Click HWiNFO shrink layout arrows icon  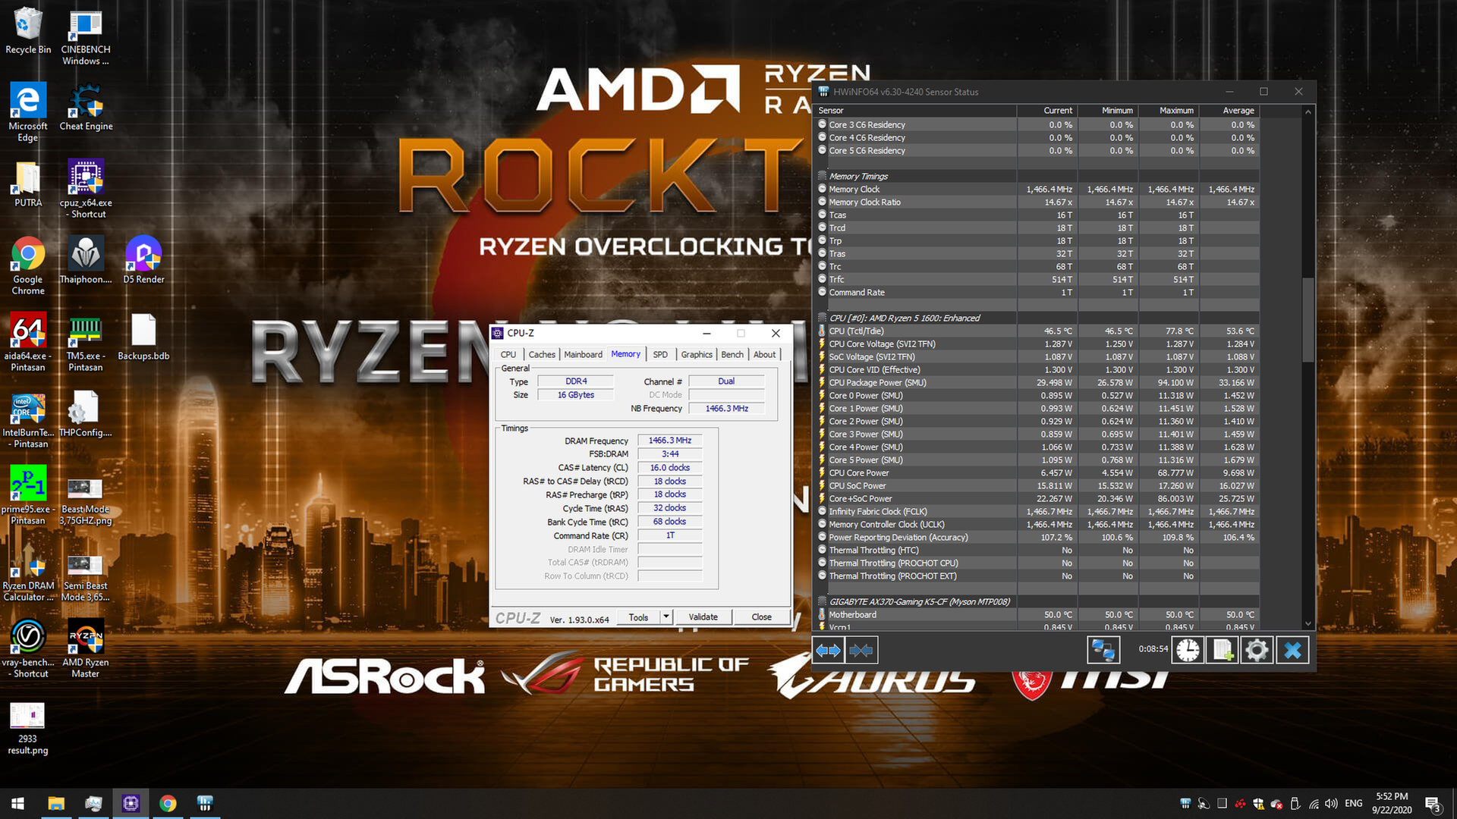point(861,650)
